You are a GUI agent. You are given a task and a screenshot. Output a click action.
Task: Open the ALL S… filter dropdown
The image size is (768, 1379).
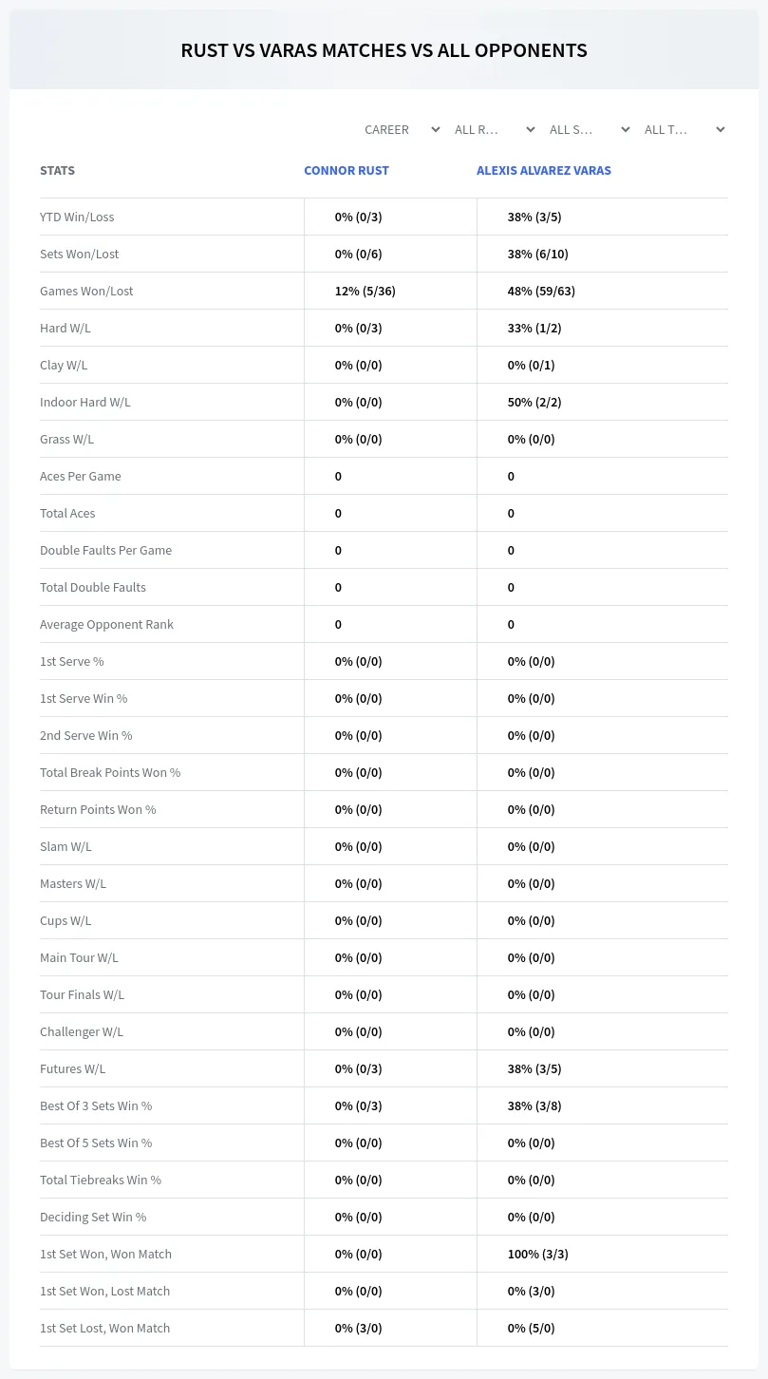tap(589, 129)
